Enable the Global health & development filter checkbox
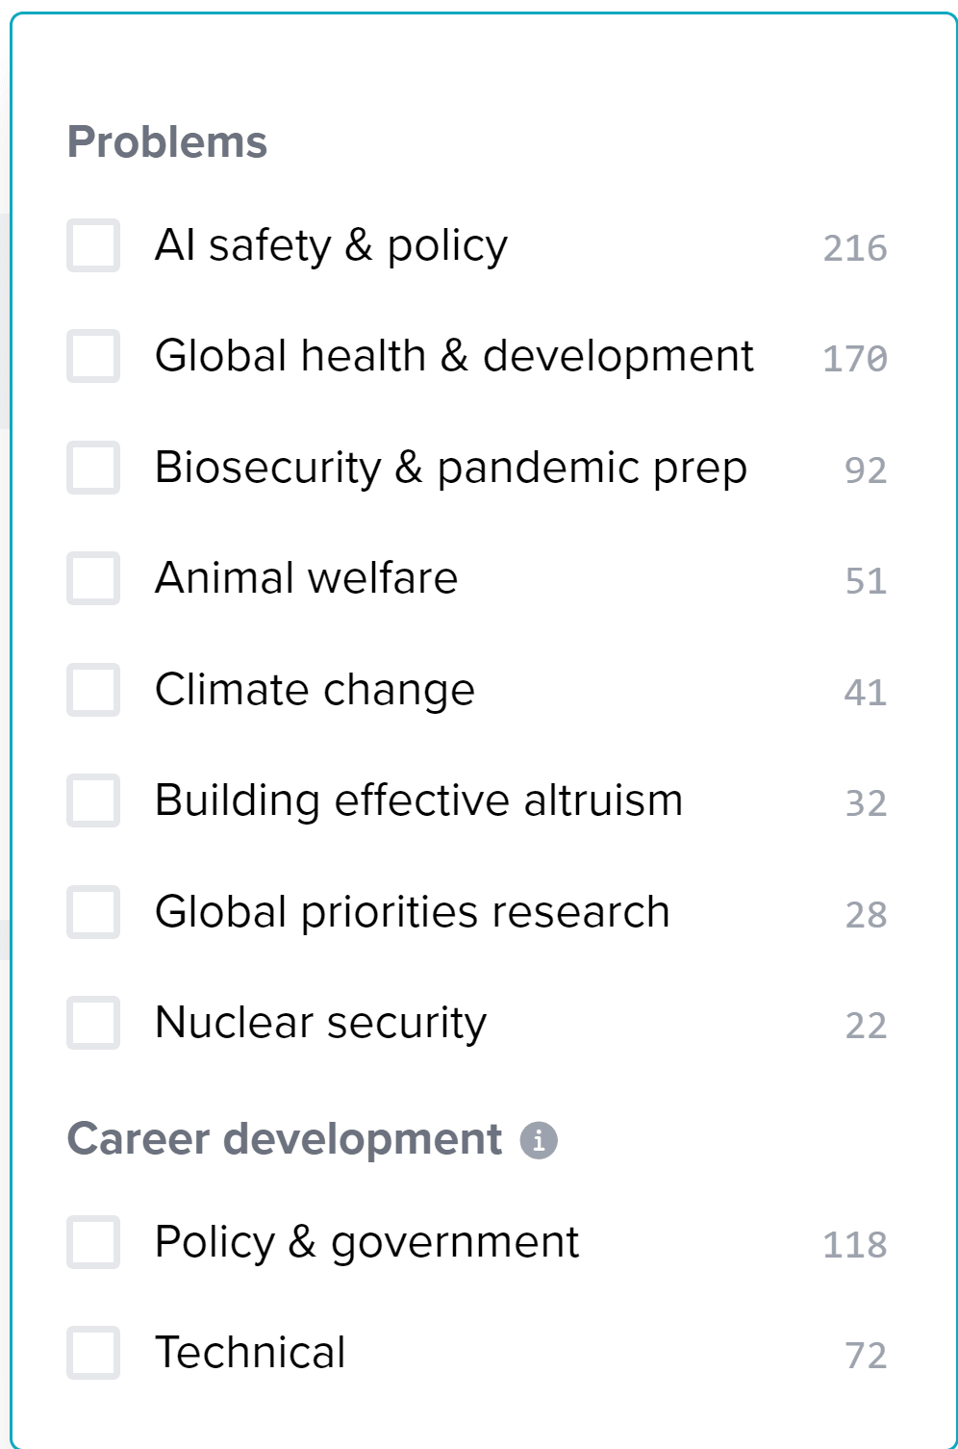This screenshot has width=958, height=1449. click(93, 356)
